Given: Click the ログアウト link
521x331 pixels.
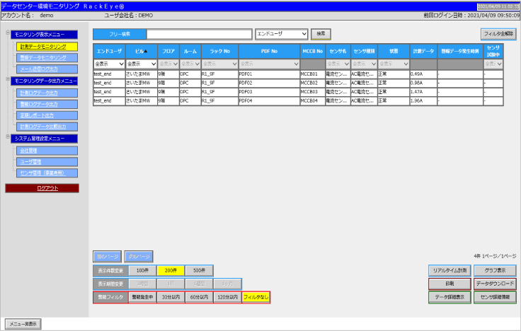Looking at the screenshot, I should (x=42, y=188).
